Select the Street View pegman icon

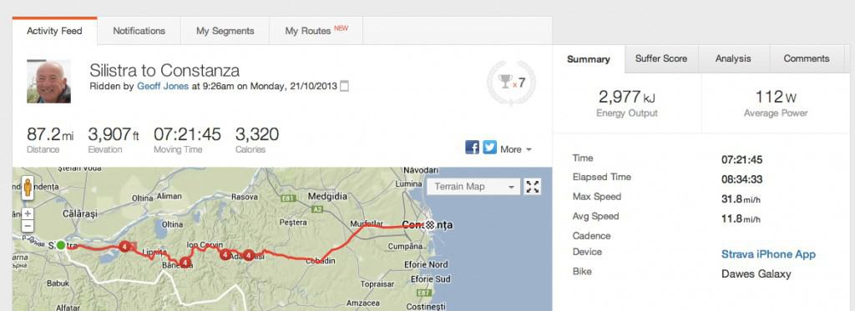[x=28, y=188]
